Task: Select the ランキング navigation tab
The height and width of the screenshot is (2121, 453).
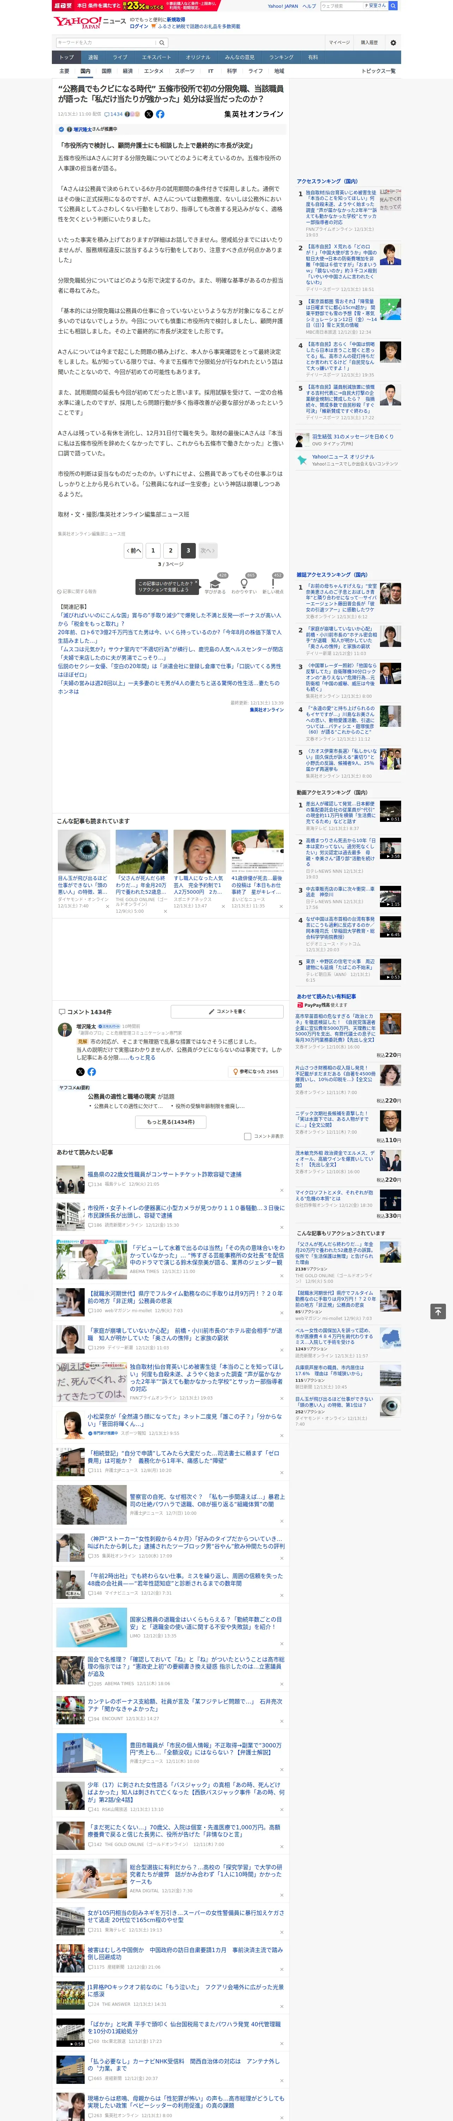Action: [x=281, y=58]
